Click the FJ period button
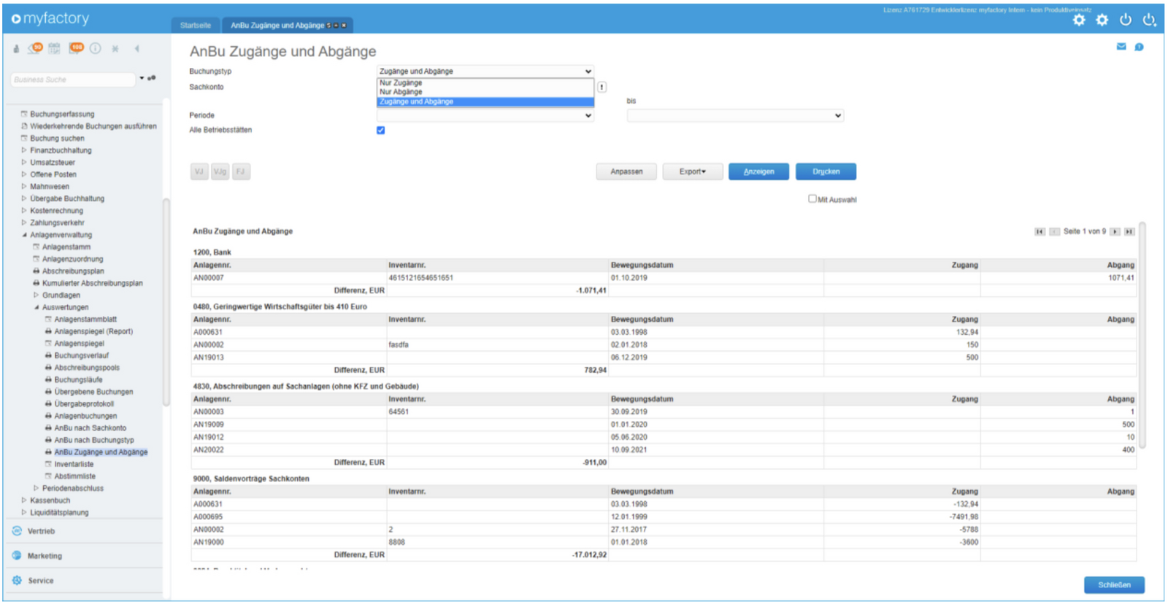The image size is (1168, 604). click(x=240, y=171)
